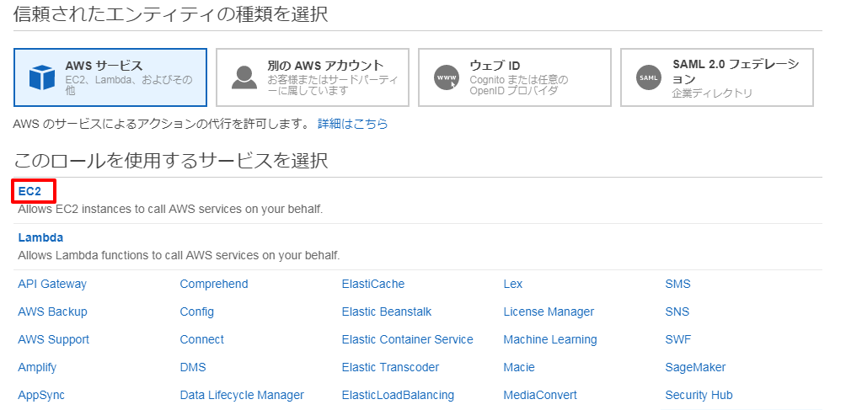Click the このロールを使用するサービスを選択 heading
846x410 pixels.
(x=170, y=161)
